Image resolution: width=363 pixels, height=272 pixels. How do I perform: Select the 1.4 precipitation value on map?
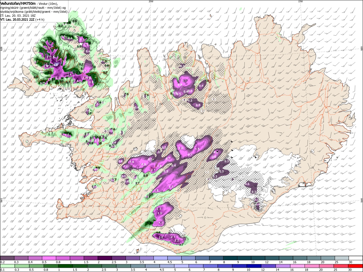point(131,162)
